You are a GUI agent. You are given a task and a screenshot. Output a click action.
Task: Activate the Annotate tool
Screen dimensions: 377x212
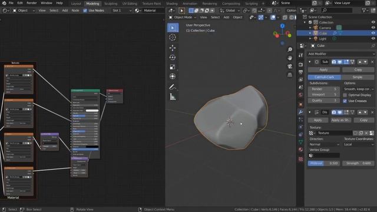point(173,87)
